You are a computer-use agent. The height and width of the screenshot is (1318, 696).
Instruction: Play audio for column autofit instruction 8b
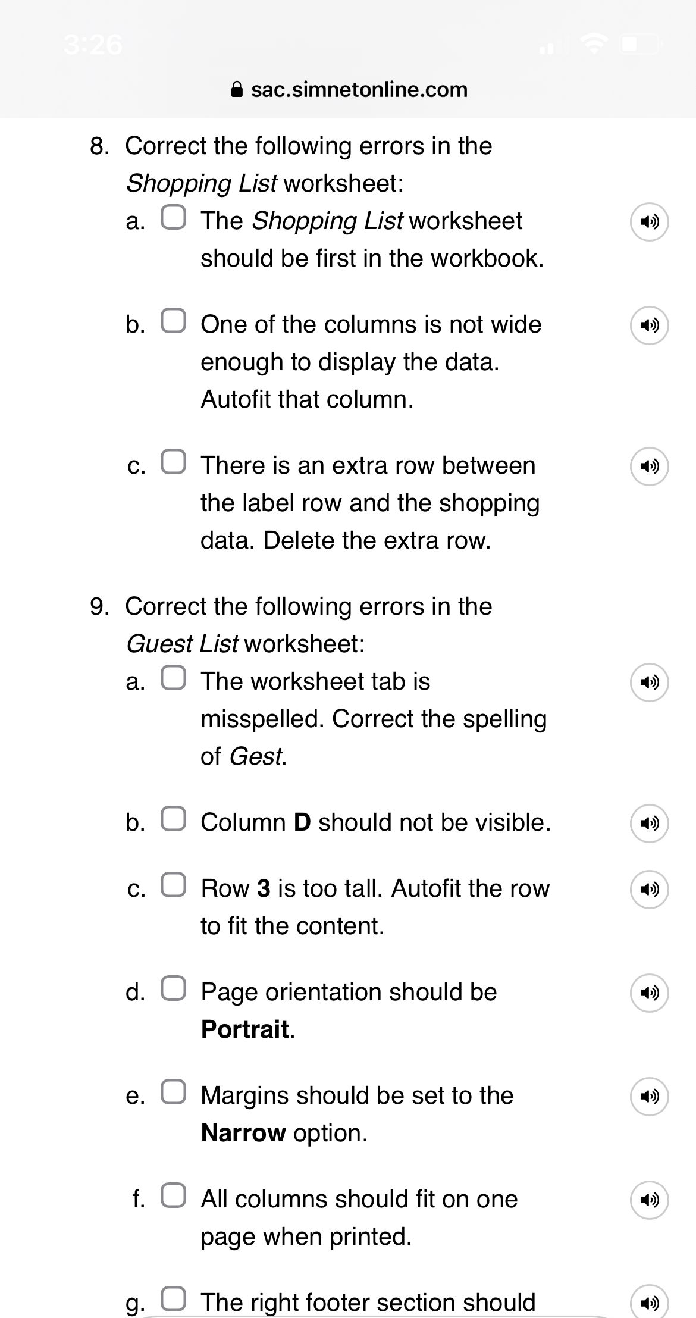tap(649, 325)
